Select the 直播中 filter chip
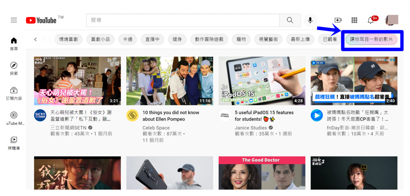 [x=152, y=39]
